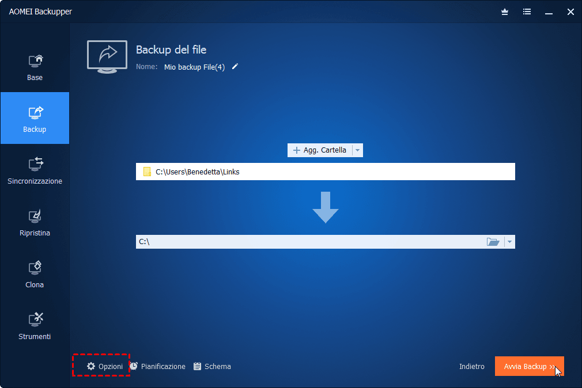Open Pianificazione schedule settings

[158, 367]
